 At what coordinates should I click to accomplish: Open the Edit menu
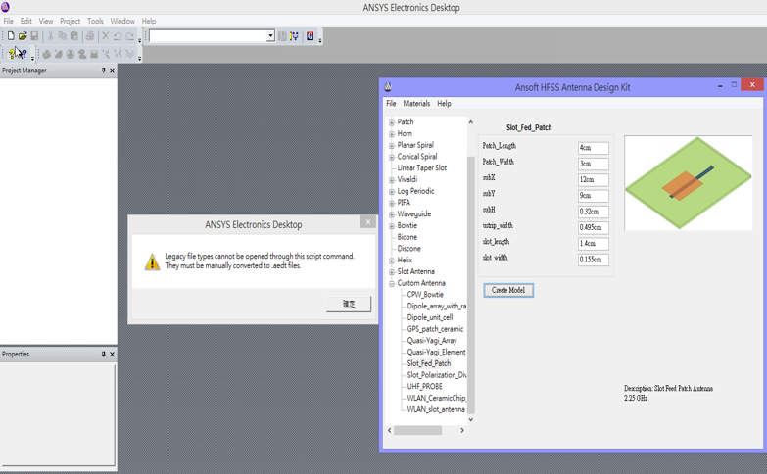pos(25,21)
